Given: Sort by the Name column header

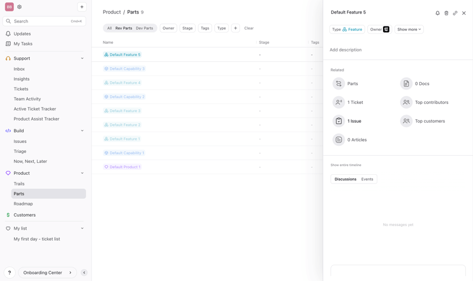Looking at the screenshot, I should 108,43.
